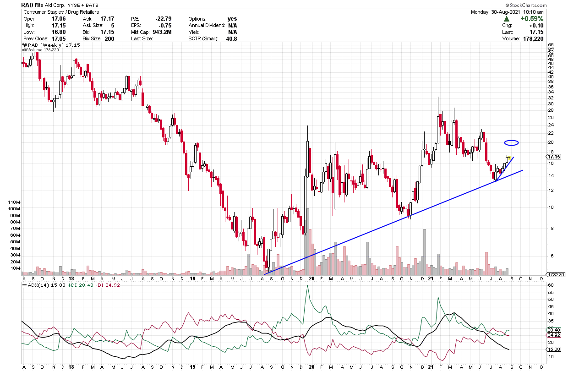Viewport: 568px width, 371px height.
Task: Click the +0.59% percent change
Action: tap(532, 19)
